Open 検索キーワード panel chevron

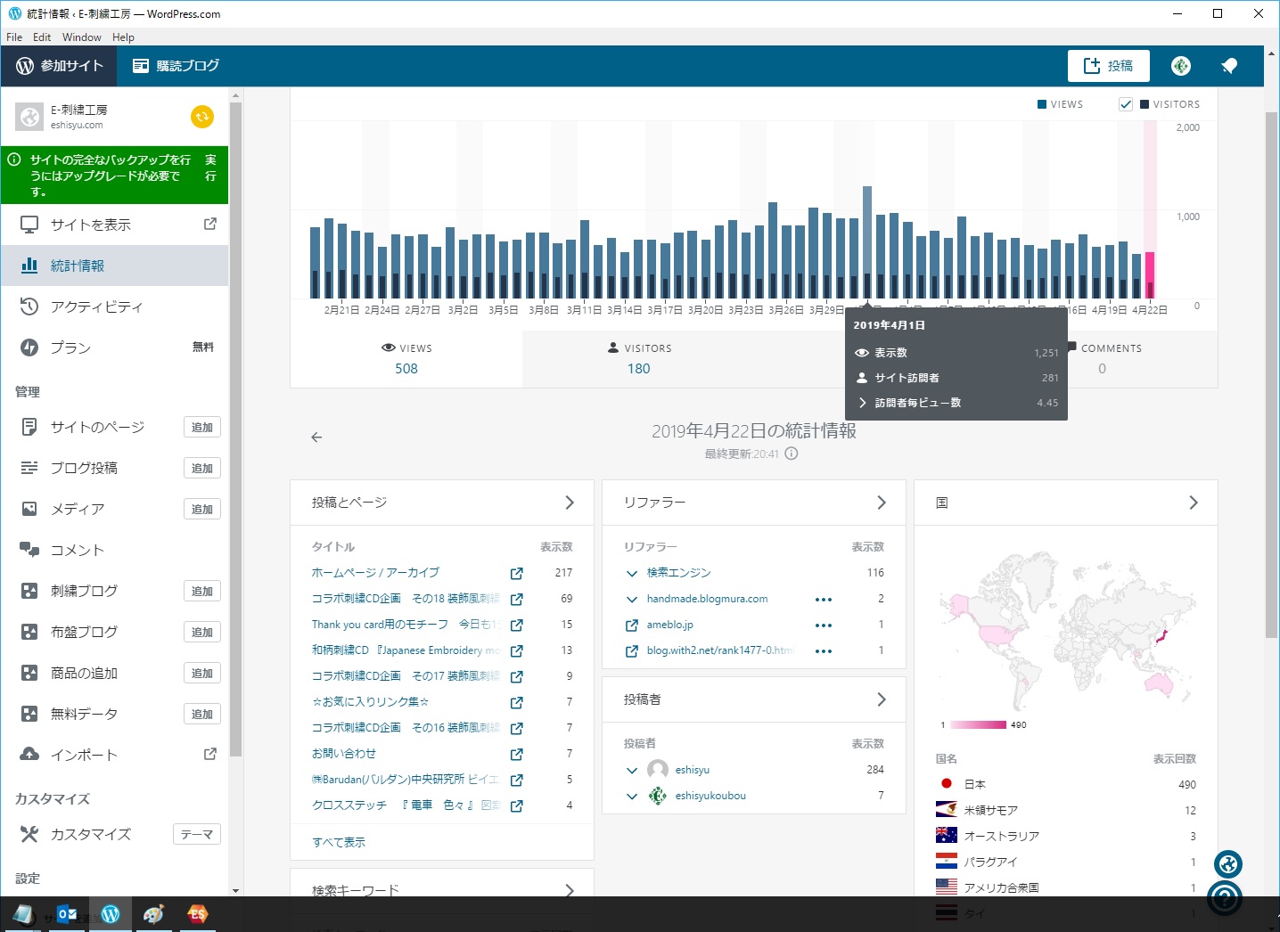coord(570,889)
